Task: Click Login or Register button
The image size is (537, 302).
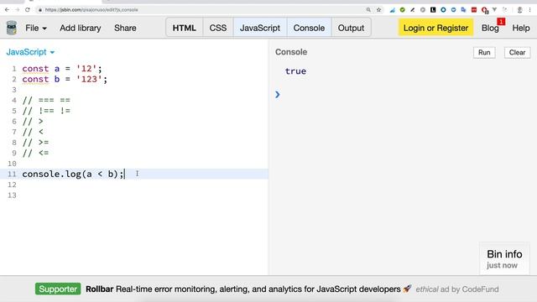Action: coord(435,28)
